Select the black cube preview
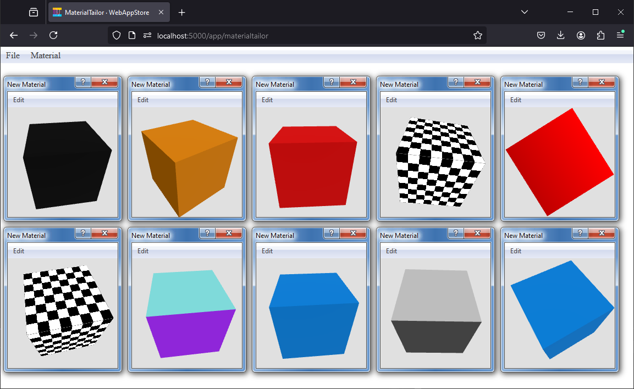 click(x=66, y=164)
